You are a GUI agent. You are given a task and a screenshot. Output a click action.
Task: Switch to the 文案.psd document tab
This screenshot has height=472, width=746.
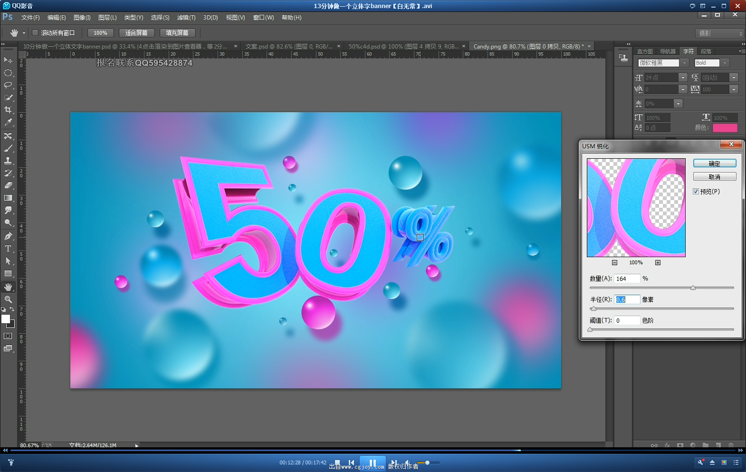pyautogui.click(x=288, y=46)
